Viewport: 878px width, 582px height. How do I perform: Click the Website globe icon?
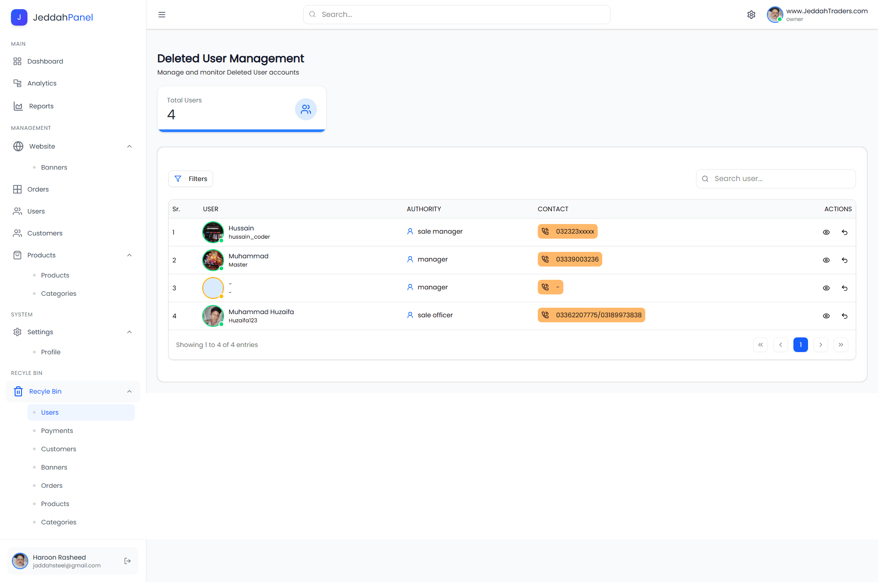click(x=18, y=146)
